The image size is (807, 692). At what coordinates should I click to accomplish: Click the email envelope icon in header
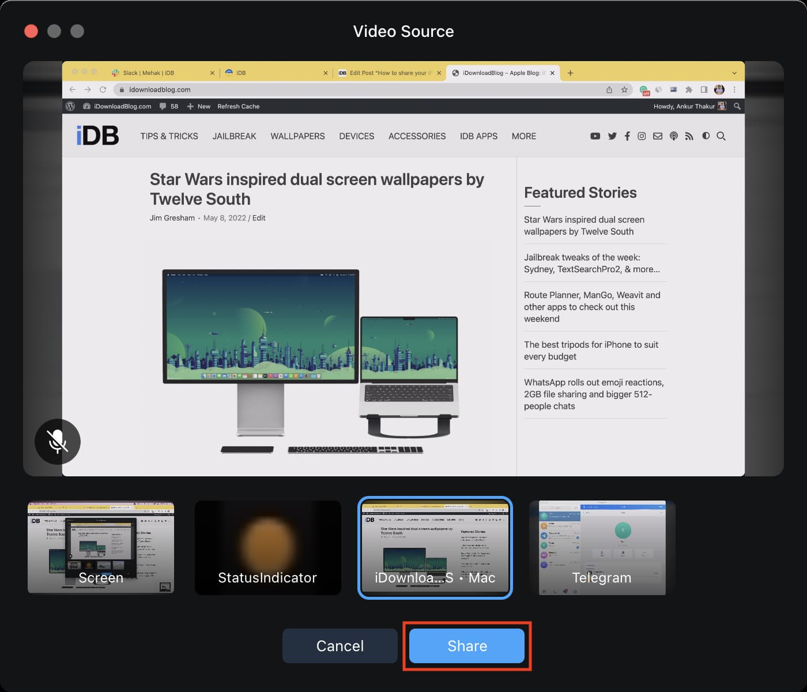pyautogui.click(x=658, y=136)
